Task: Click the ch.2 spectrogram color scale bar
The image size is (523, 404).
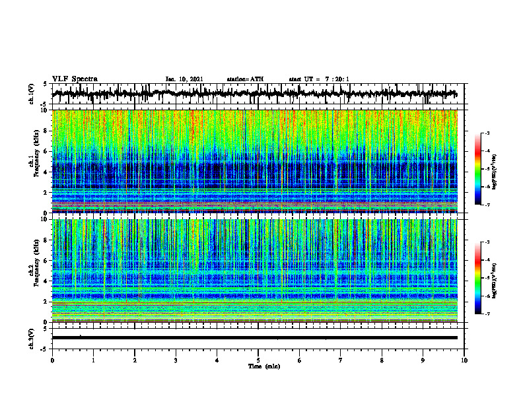Action: 478,278
